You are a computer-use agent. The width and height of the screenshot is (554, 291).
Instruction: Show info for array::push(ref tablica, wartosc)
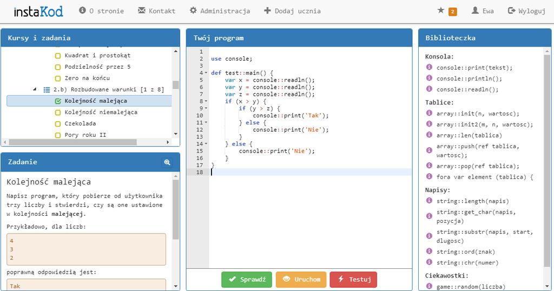click(429, 150)
